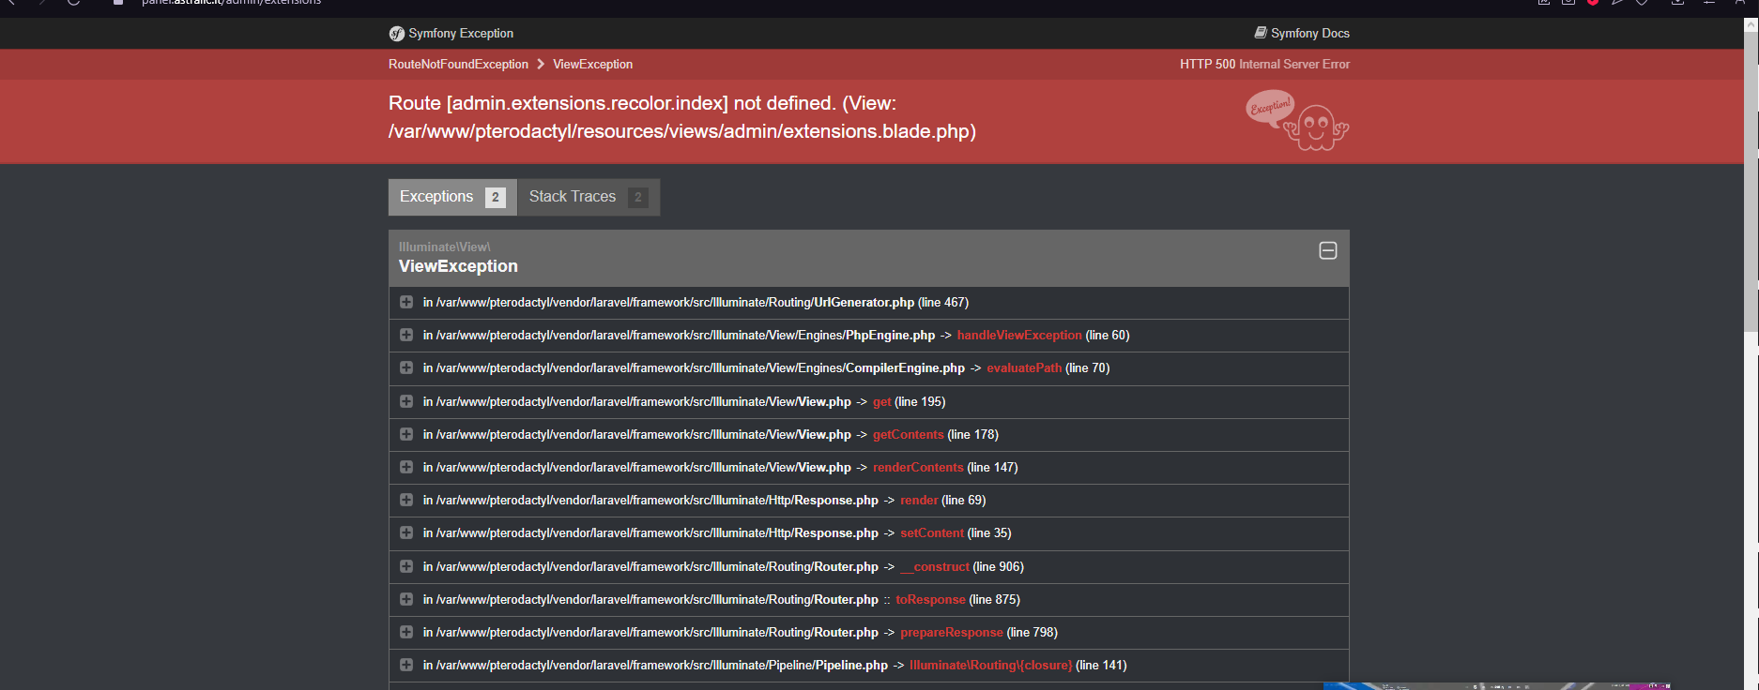The height and width of the screenshot is (690, 1759).
Task: Expand Pipeline.php closure line 141 trace
Action: (406, 665)
